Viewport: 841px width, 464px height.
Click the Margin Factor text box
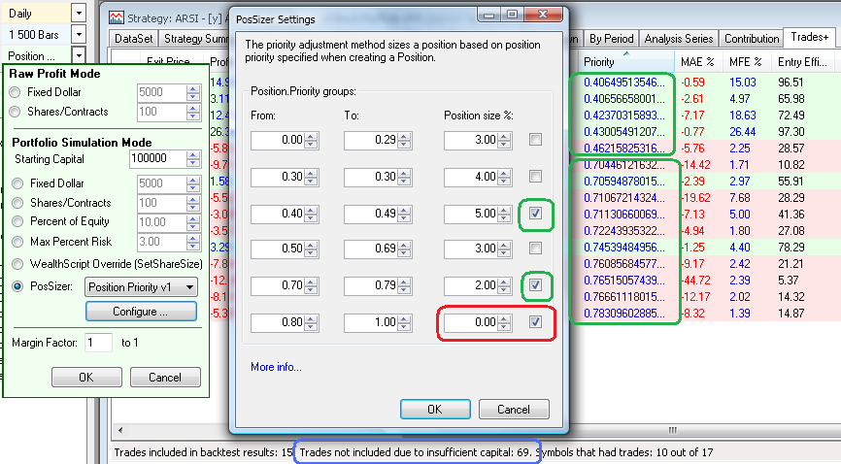(x=98, y=343)
